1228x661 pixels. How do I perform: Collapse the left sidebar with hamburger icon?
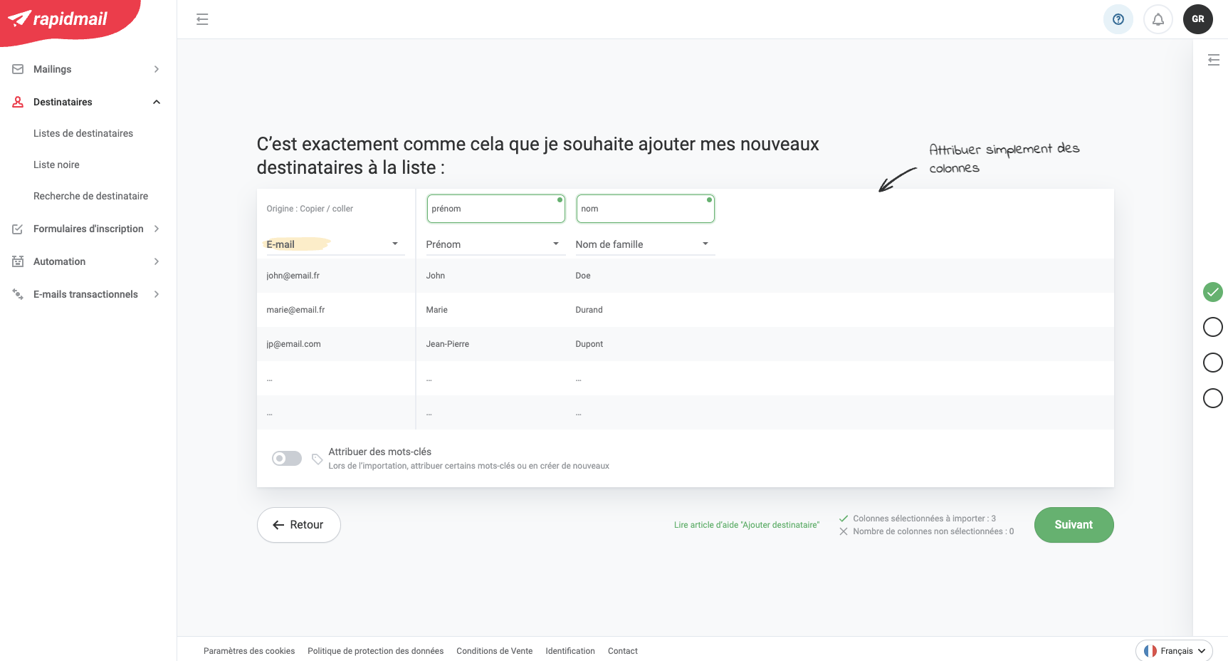202,19
